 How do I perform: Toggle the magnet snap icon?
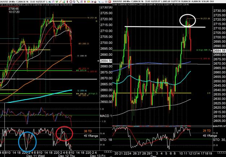pos(95,2)
